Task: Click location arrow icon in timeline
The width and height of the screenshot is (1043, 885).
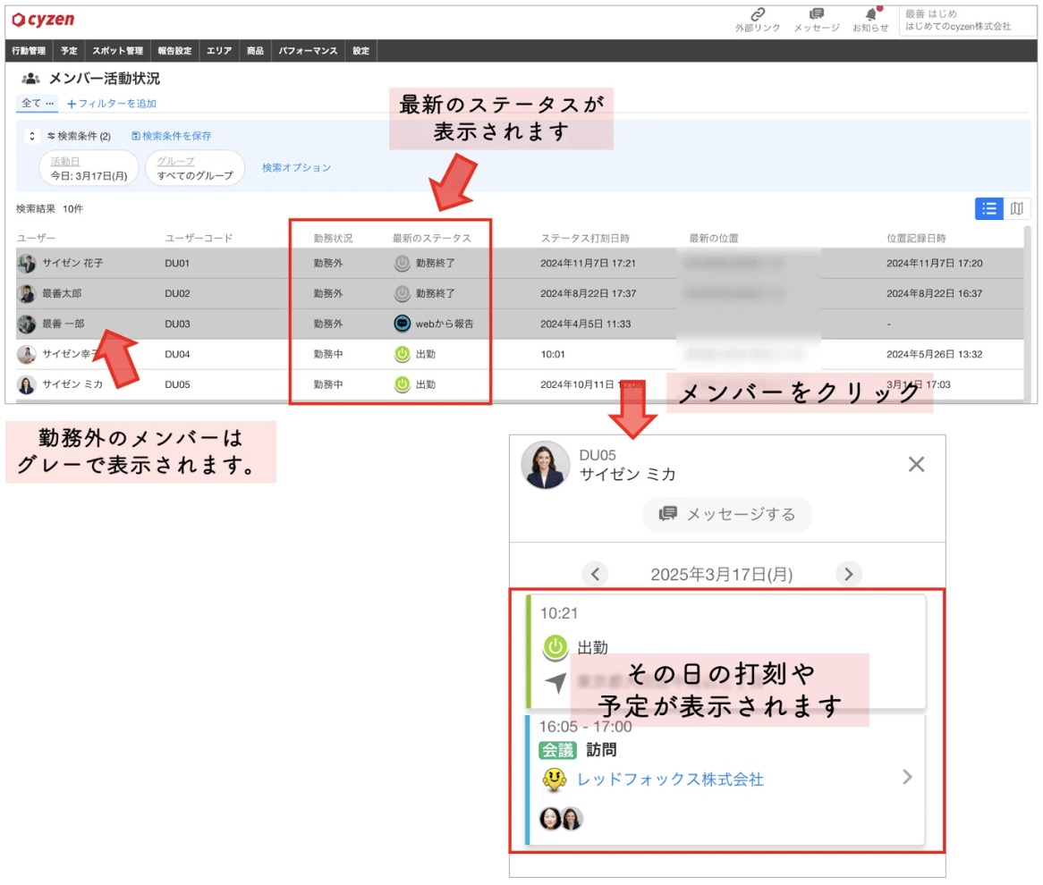Action: tap(555, 682)
